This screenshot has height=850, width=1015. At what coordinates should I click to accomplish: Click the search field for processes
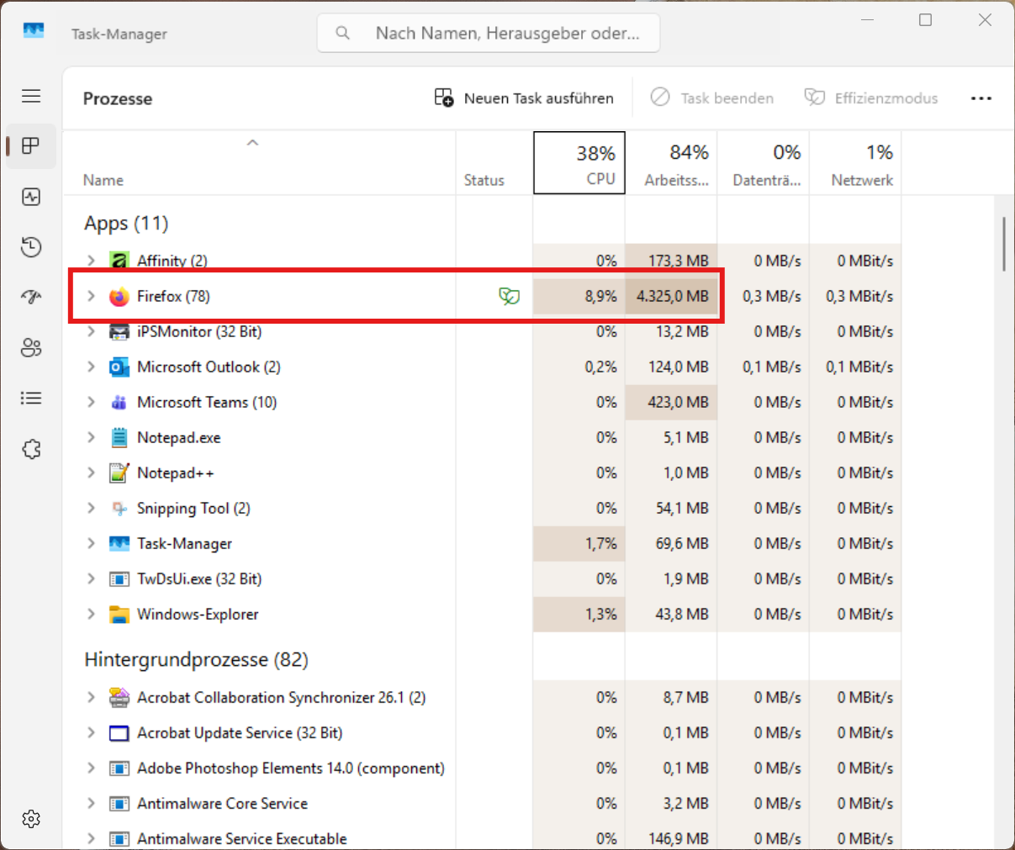[x=489, y=33]
